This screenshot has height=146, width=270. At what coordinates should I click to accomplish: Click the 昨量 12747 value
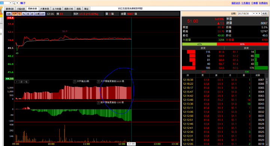(x=264, y=31)
